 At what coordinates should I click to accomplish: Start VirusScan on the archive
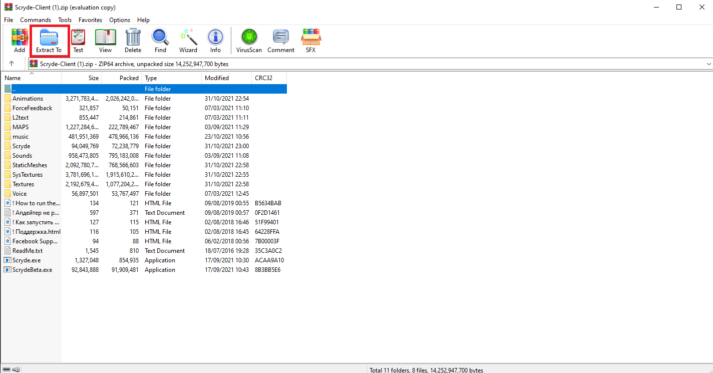click(x=249, y=41)
